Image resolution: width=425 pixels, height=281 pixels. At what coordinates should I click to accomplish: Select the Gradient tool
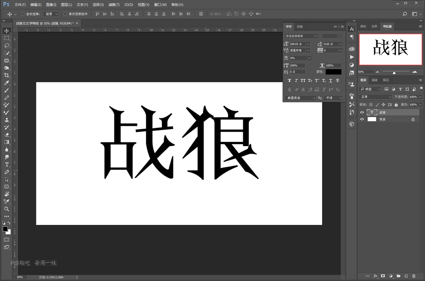(x=7, y=142)
